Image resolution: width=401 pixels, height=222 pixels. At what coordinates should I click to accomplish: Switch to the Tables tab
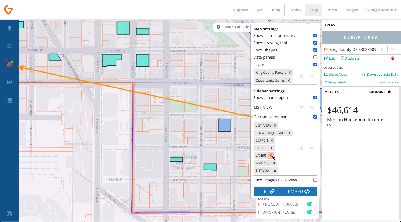click(x=295, y=10)
